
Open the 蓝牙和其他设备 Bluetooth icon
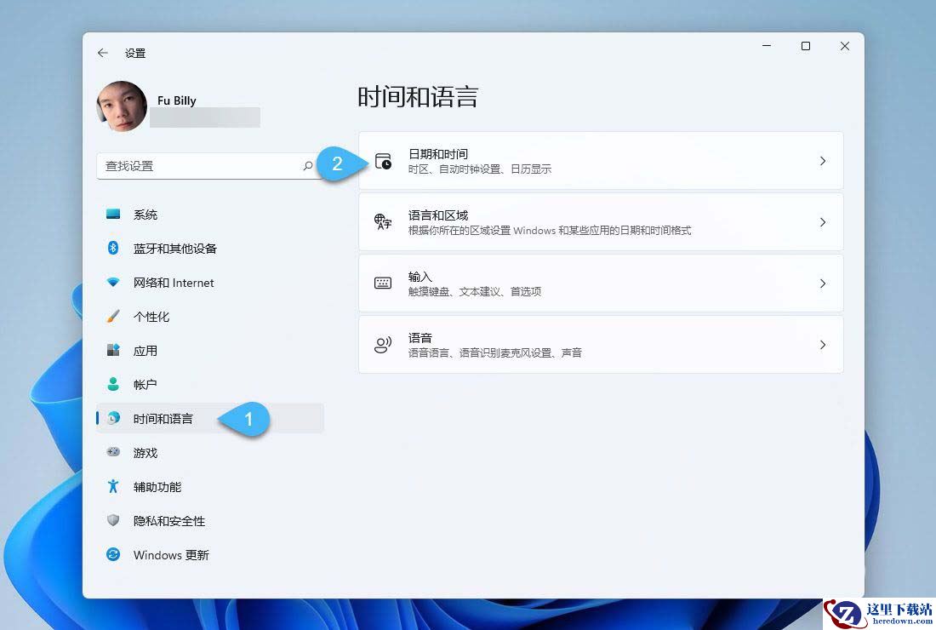point(113,248)
